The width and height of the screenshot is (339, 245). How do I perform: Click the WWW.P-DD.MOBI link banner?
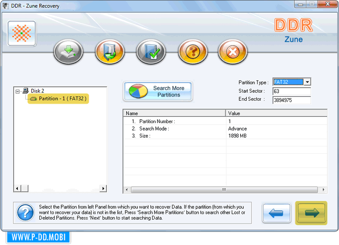point(38,237)
